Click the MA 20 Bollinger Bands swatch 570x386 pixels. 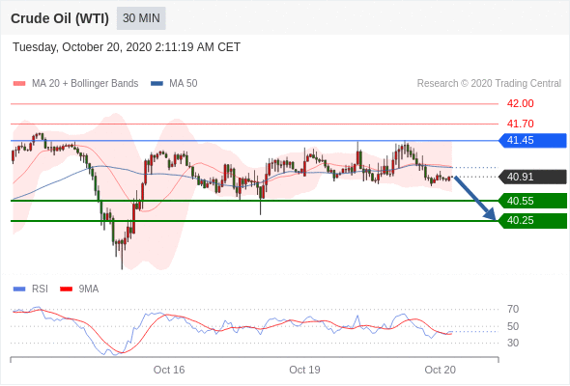tap(19, 84)
